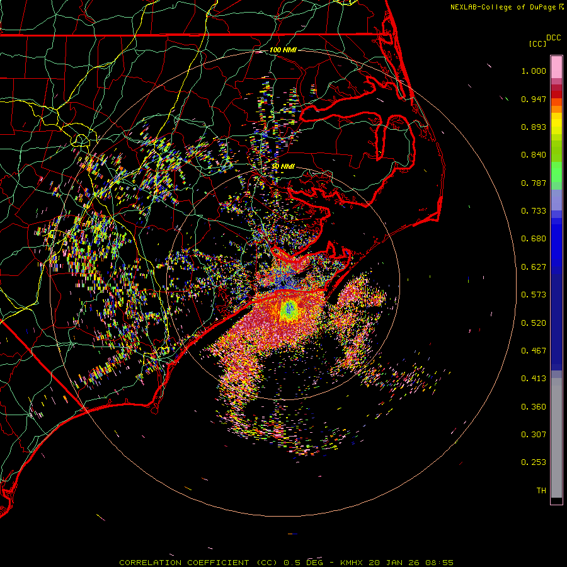Click the [CC] label above the color scale
Image resolution: width=567 pixels, height=567 pixels.
point(537,43)
